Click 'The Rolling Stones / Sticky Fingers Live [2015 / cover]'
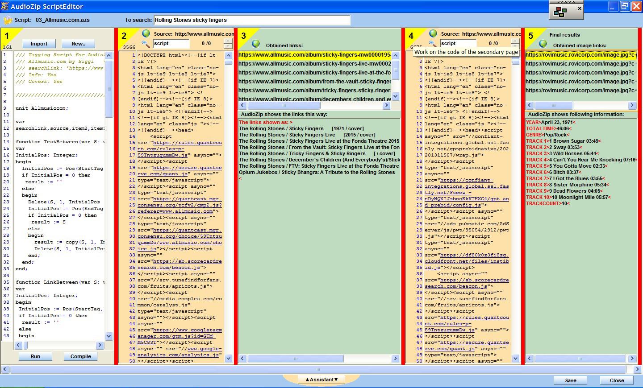The width and height of the screenshot is (643, 388). [307, 135]
